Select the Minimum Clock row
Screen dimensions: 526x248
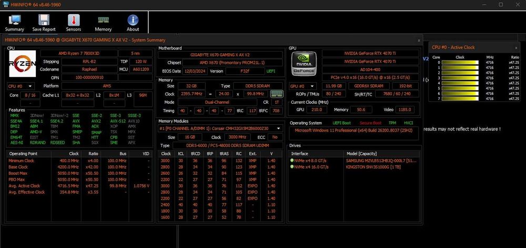(x=80, y=161)
